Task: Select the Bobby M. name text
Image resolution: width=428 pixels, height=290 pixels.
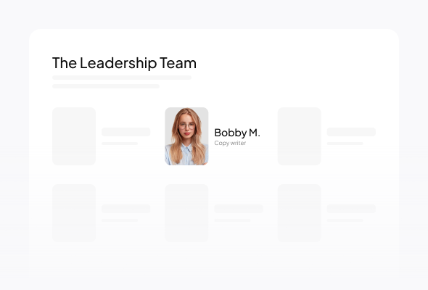Action: [x=237, y=133]
